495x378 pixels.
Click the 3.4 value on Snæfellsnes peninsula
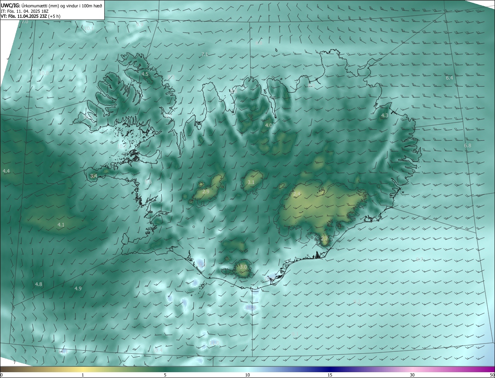click(x=94, y=176)
